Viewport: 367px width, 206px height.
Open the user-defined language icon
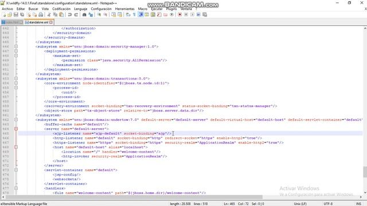(x=147, y=14)
